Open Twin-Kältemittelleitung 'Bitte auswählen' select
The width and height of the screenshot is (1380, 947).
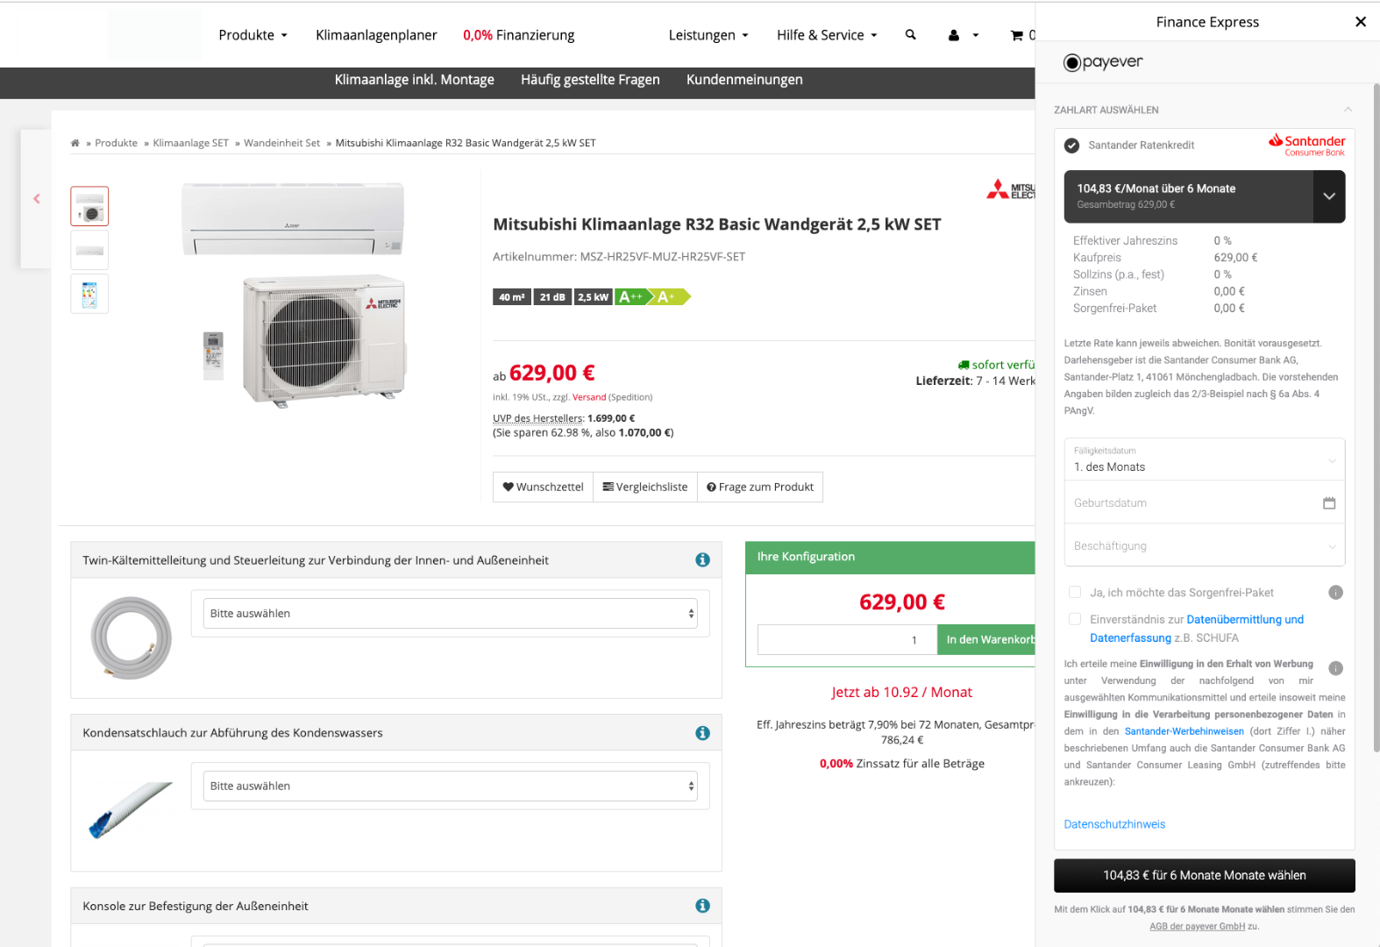pyautogui.click(x=451, y=614)
